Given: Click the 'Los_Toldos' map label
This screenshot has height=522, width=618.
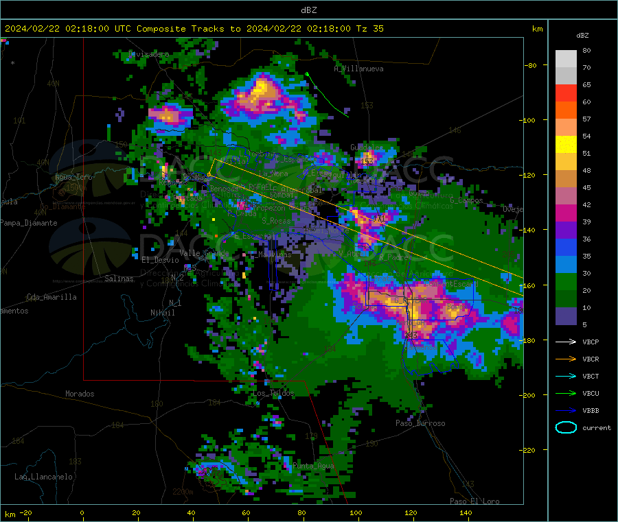Looking at the screenshot, I should coord(273,393).
